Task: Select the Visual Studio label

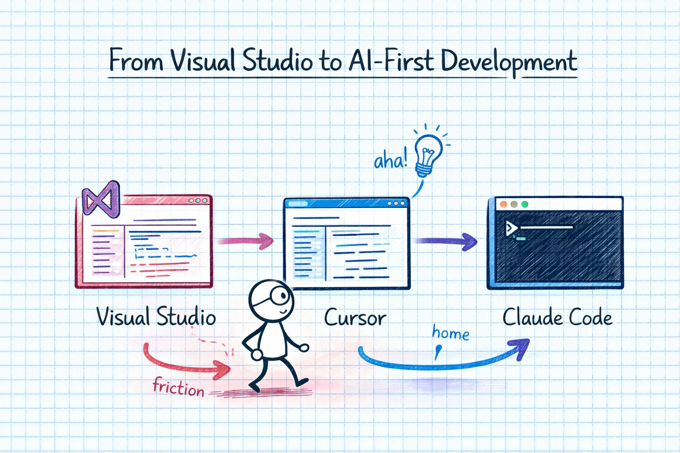Action: tap(156, 317)
